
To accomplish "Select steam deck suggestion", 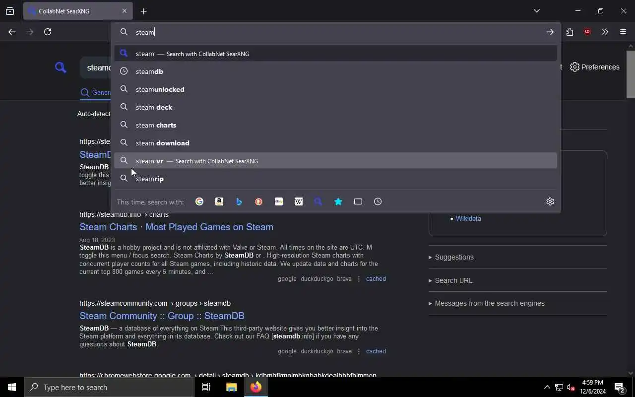I will tap(335, 107).
